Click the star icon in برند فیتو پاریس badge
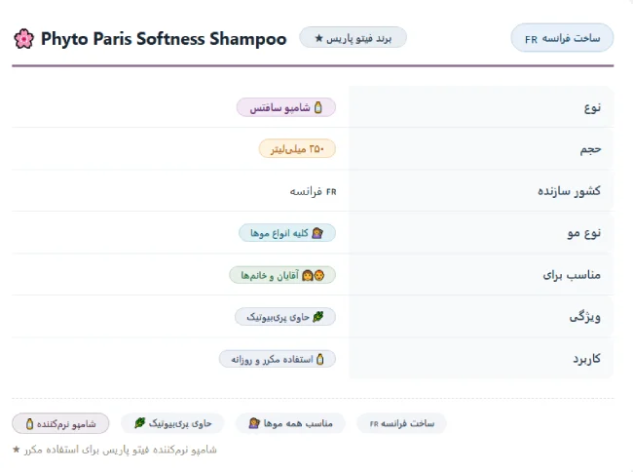Viewport: 633px width, 472px height. pyautogui.click(x=318, y=38)
